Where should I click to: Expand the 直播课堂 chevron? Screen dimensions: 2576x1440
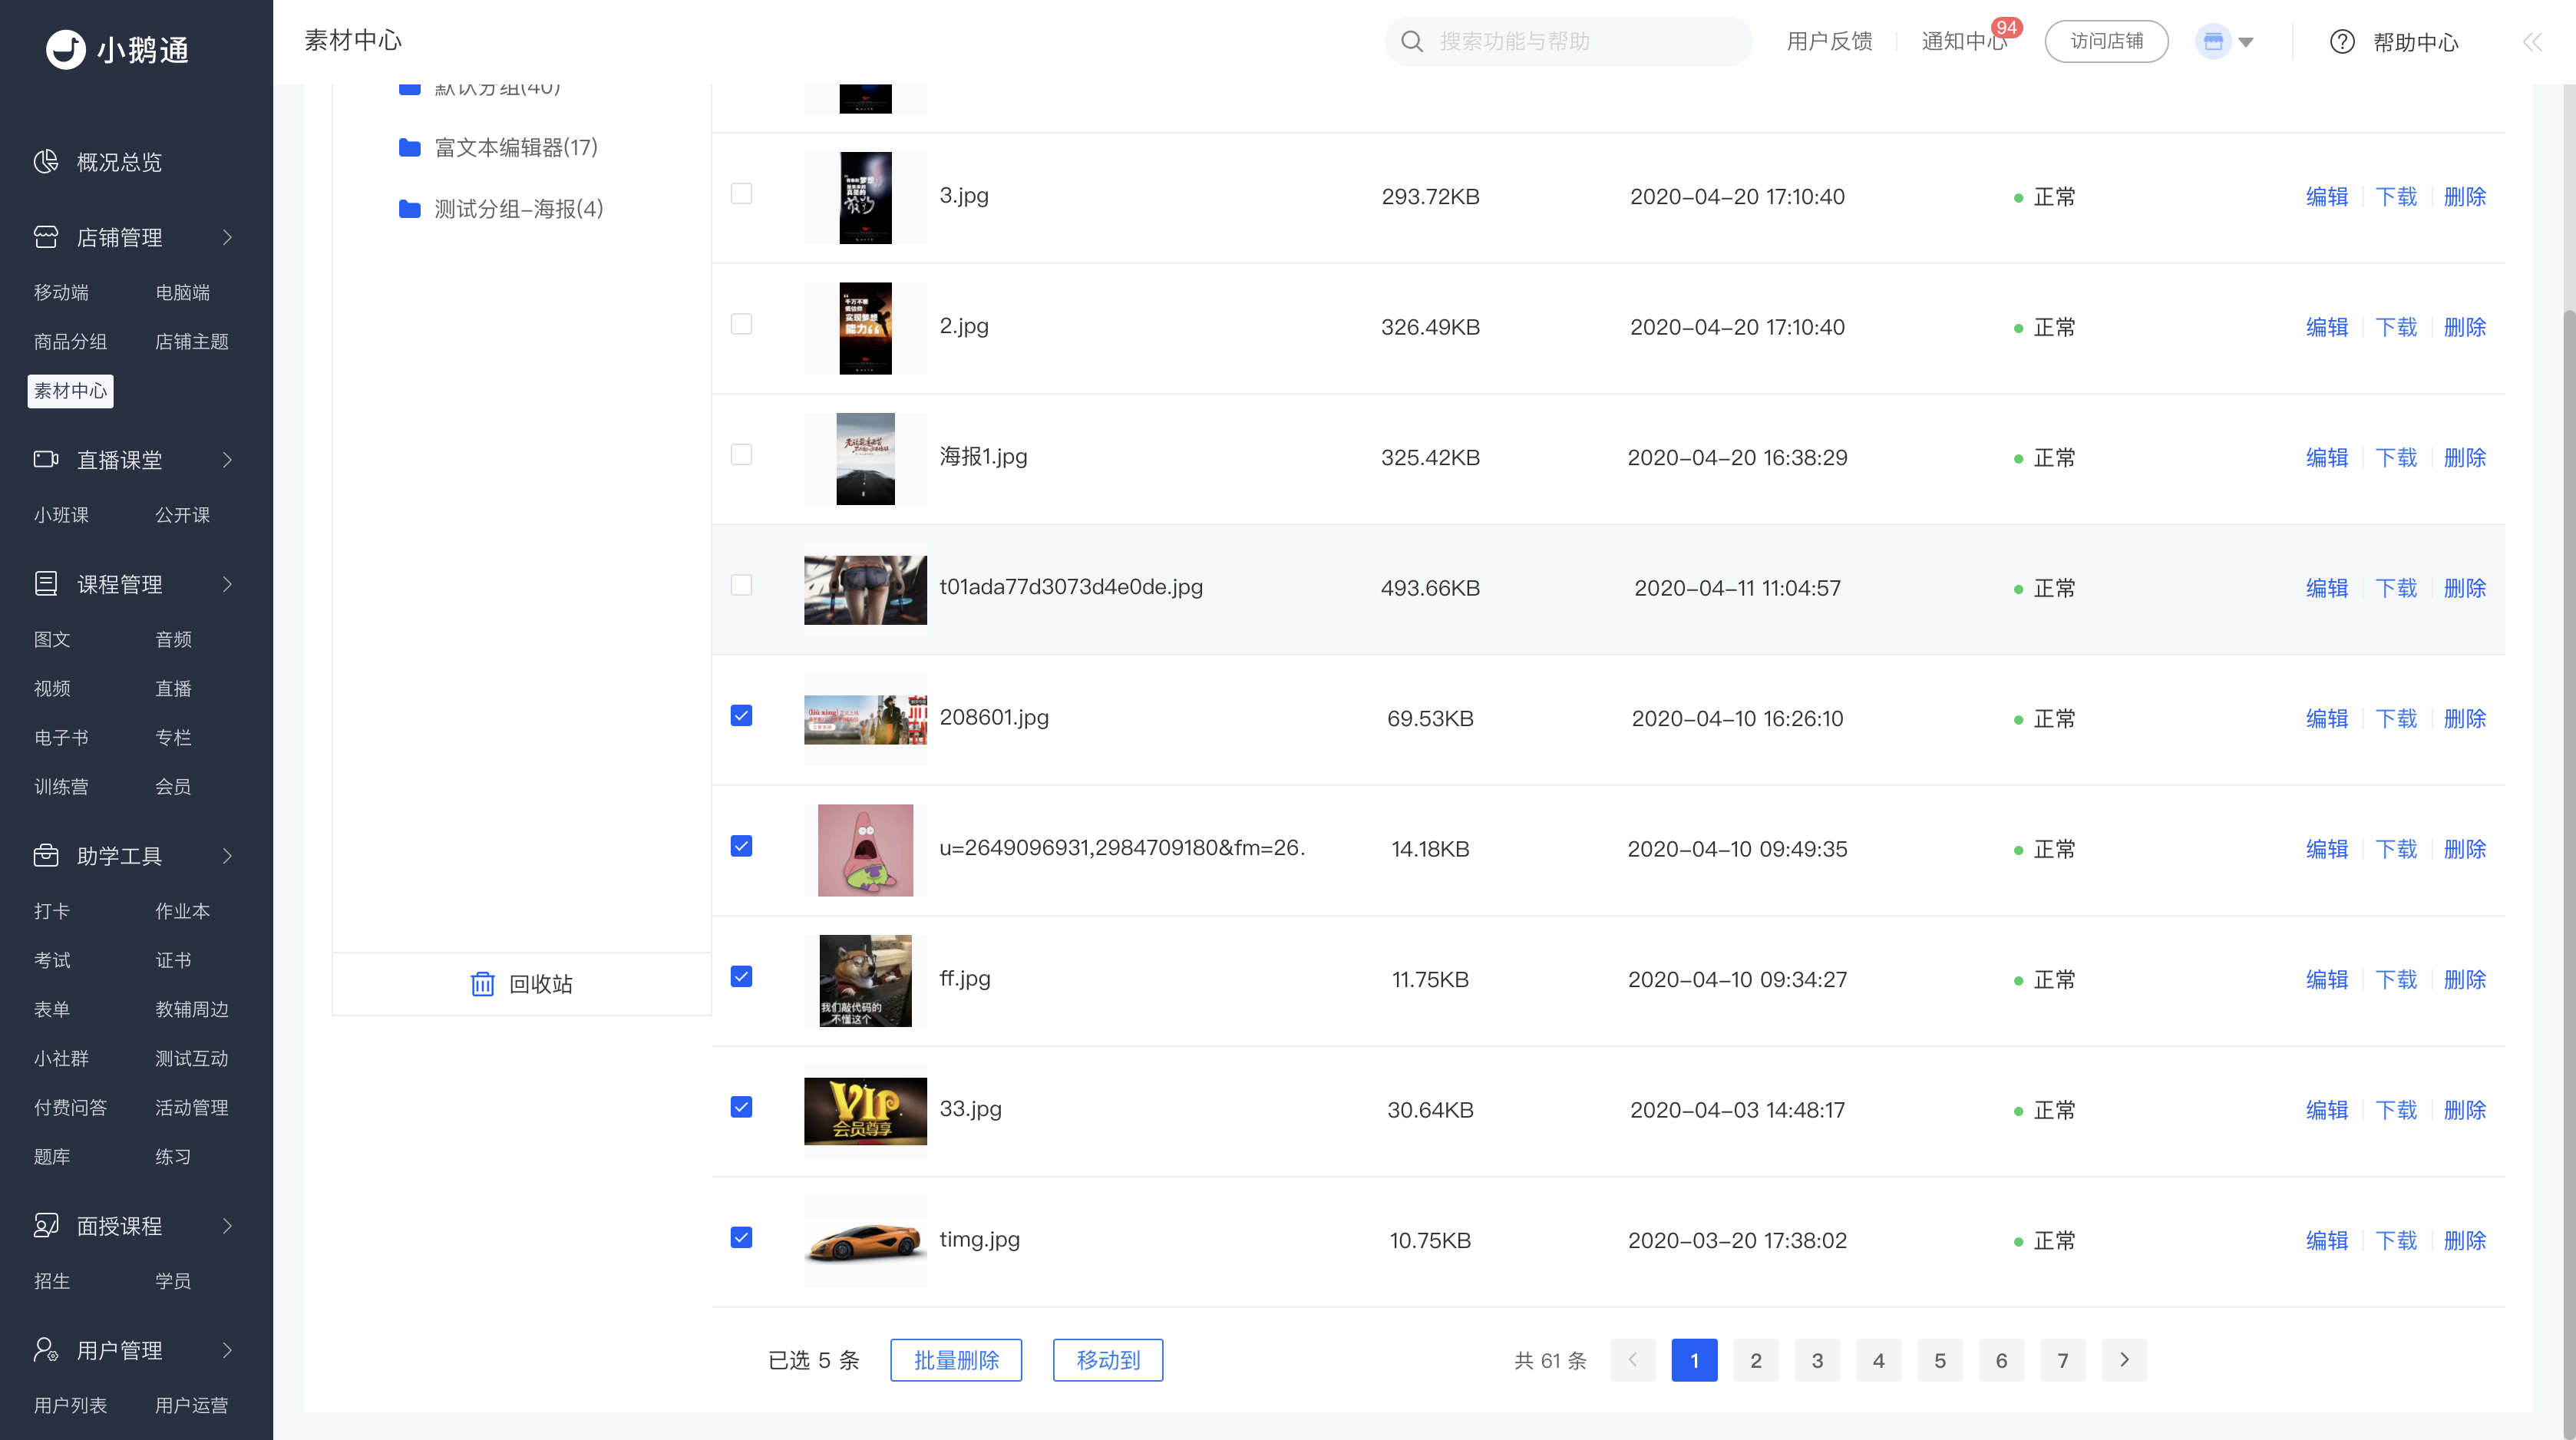pyautogui.click(x=228, y=459)
